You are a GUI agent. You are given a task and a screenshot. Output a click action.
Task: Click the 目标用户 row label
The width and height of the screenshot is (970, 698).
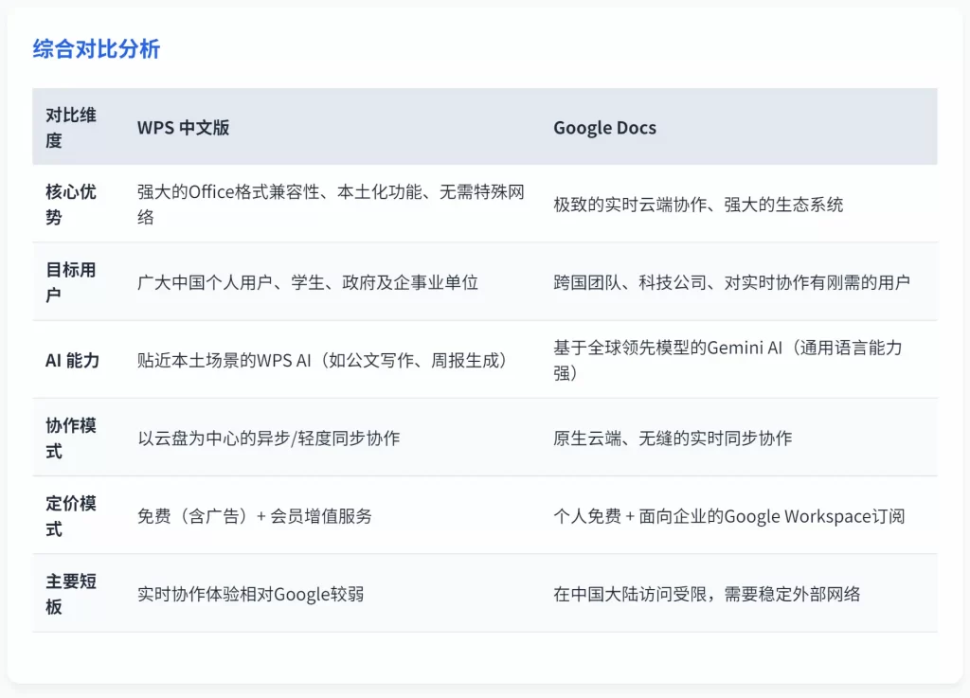pos(68,281)
